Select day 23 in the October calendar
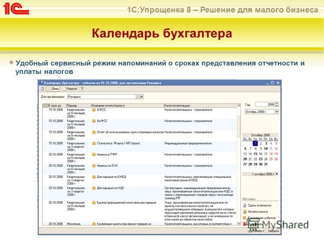 pyautogui.click(x=260, y=159)
